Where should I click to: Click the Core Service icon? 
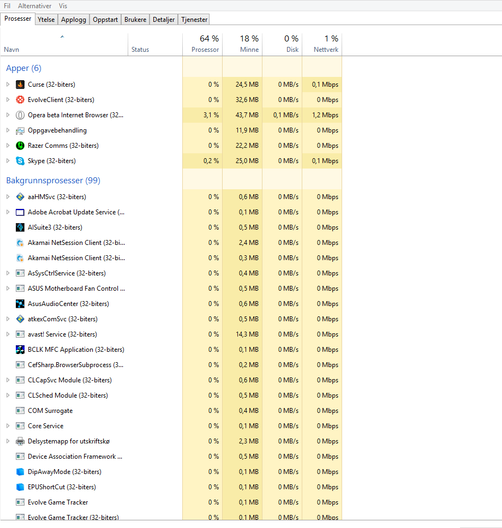coord(20,426)
